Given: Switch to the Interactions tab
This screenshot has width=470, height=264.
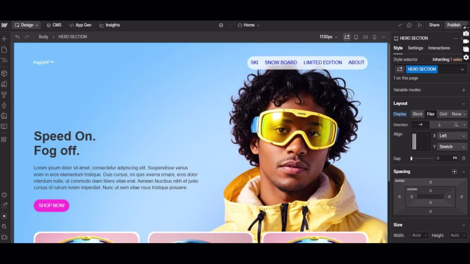Looking at the screenshot, I should point(439,48).
